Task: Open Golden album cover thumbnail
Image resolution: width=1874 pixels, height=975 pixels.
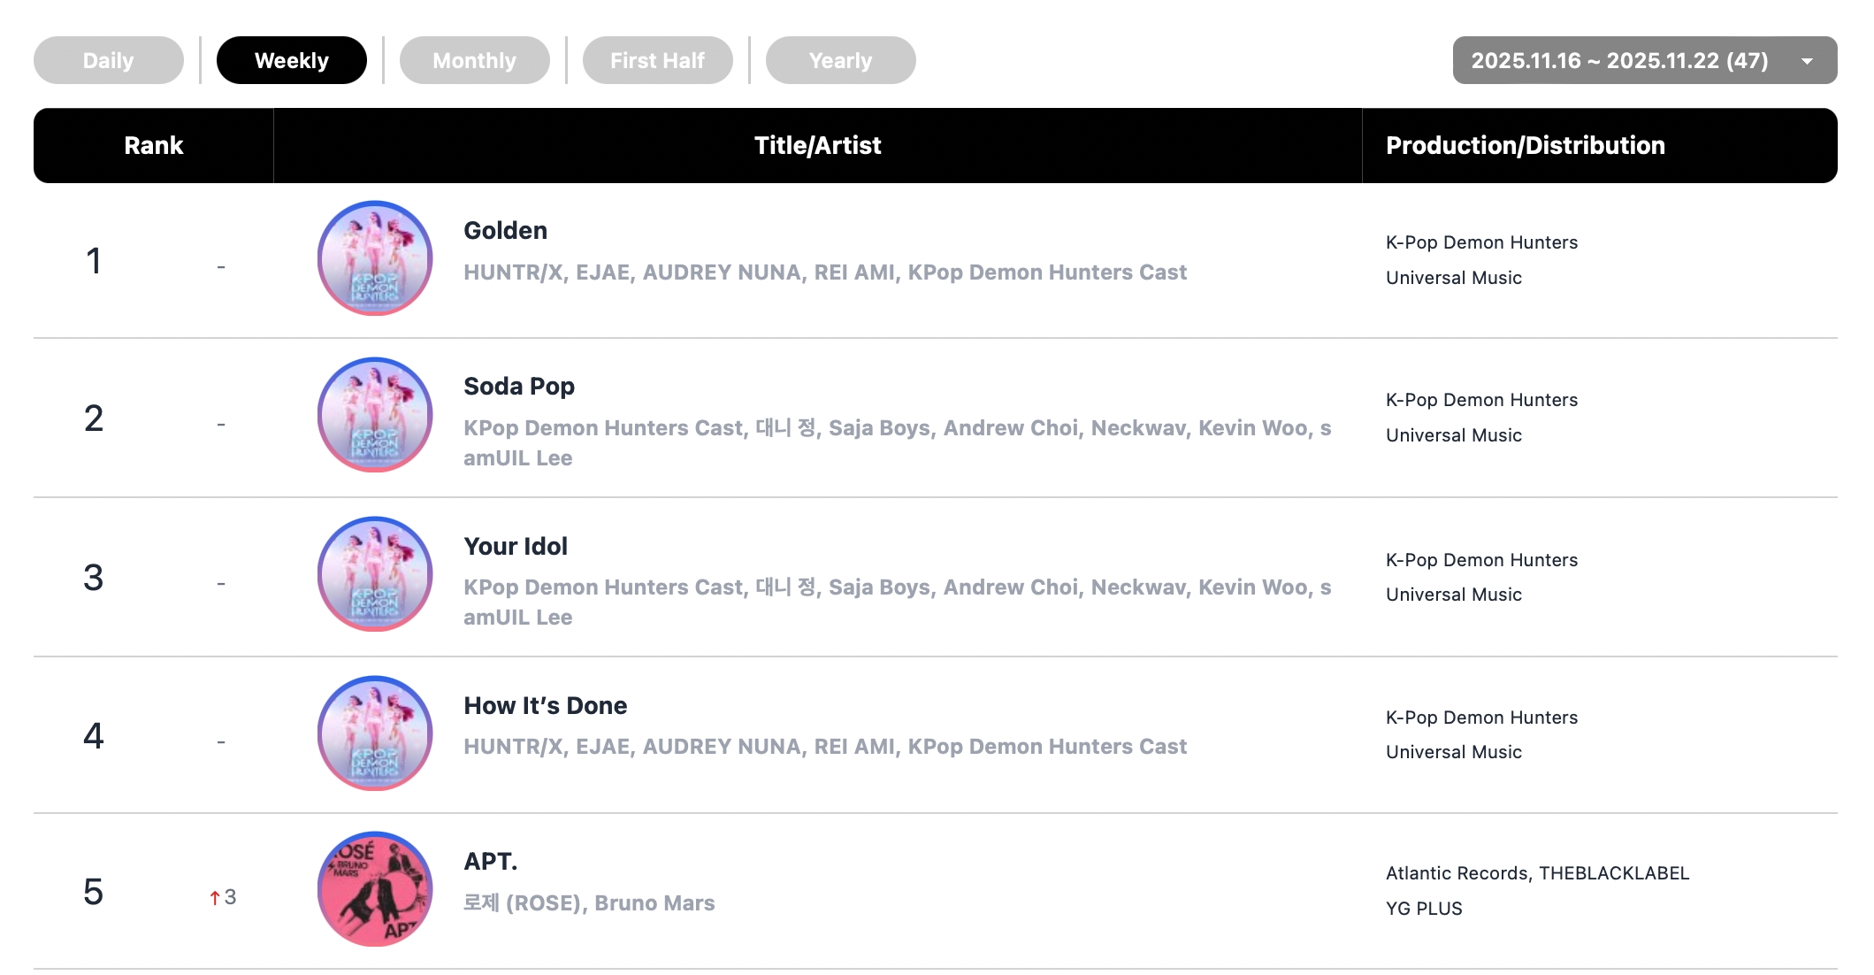Action: click(375, 258)
